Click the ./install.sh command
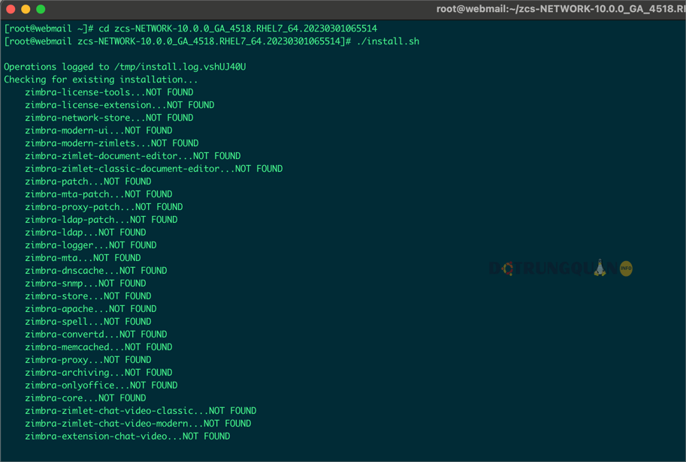Viewport: 686px width, 462px height. [388, 41]
